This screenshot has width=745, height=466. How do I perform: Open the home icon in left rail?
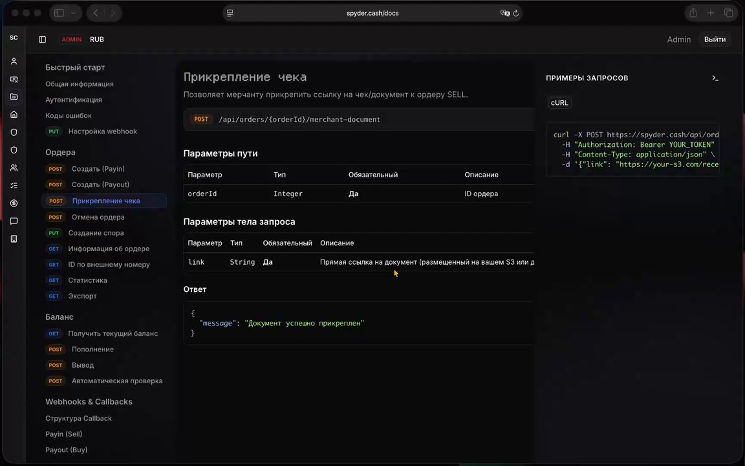[x=14, y=115]
